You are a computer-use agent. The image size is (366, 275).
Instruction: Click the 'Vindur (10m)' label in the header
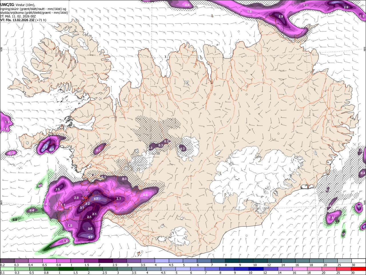[x=25, y=5]
